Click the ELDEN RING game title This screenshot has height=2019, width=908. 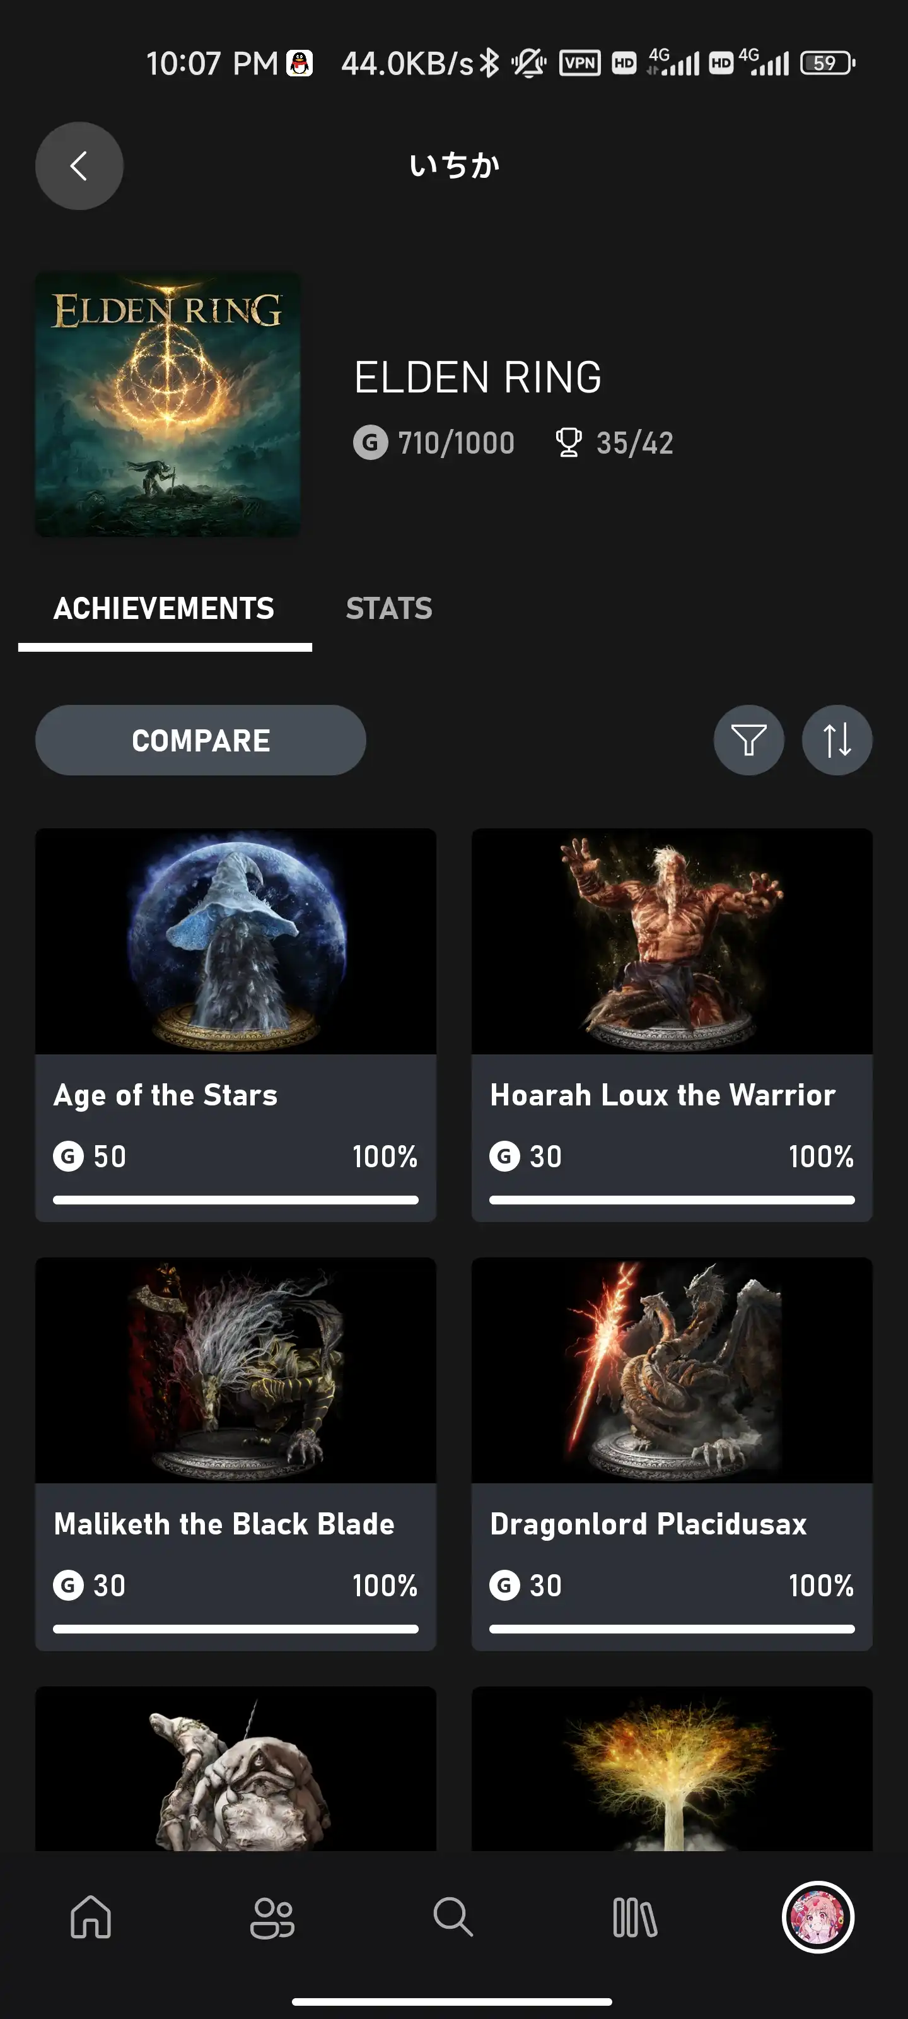tap(477, 378)
